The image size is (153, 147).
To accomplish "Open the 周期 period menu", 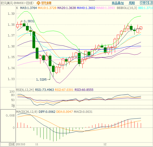I will point(132,3).
